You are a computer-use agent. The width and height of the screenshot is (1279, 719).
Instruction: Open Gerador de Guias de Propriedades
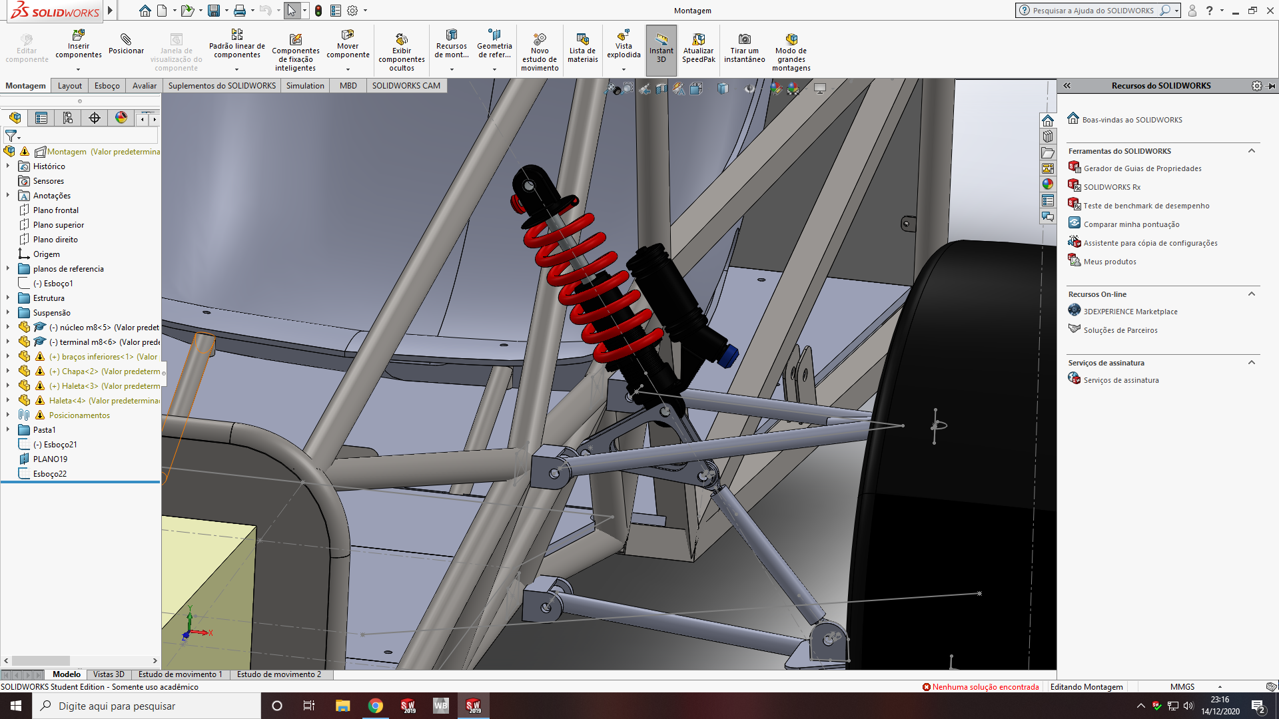1142,168
